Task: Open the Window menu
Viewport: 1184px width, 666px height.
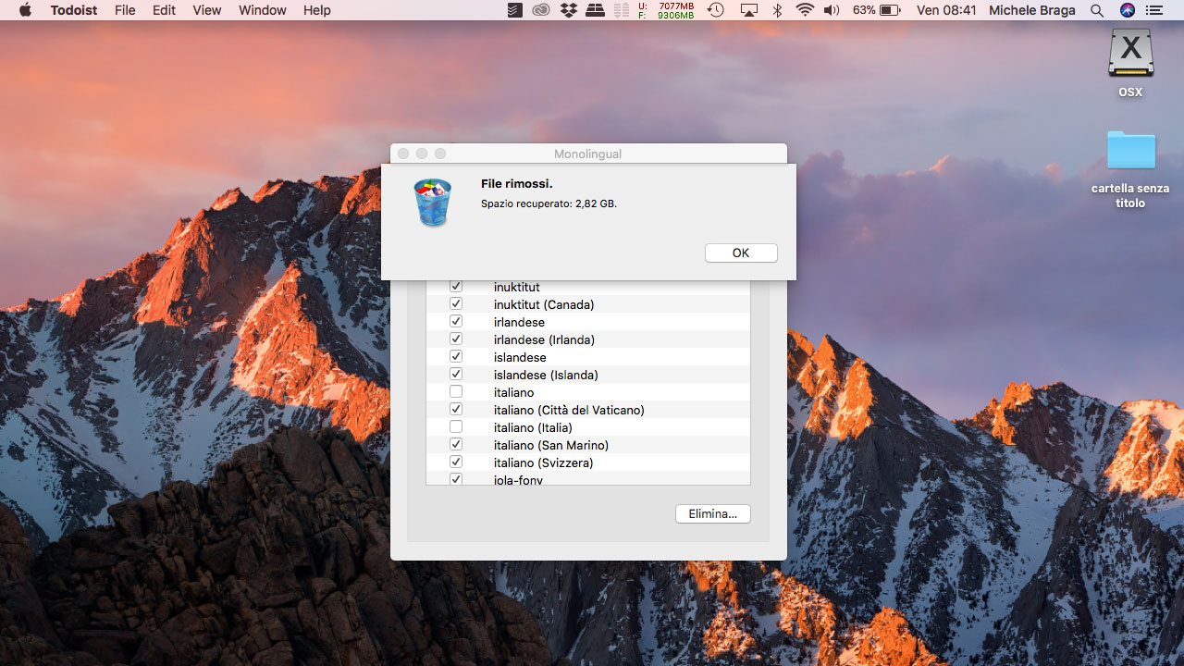Action: tap(262, 10)
